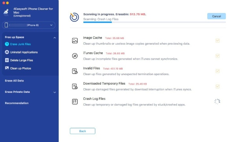Click the Invalid Files document icon
236x142 pixels.
[x=75, y=71]
